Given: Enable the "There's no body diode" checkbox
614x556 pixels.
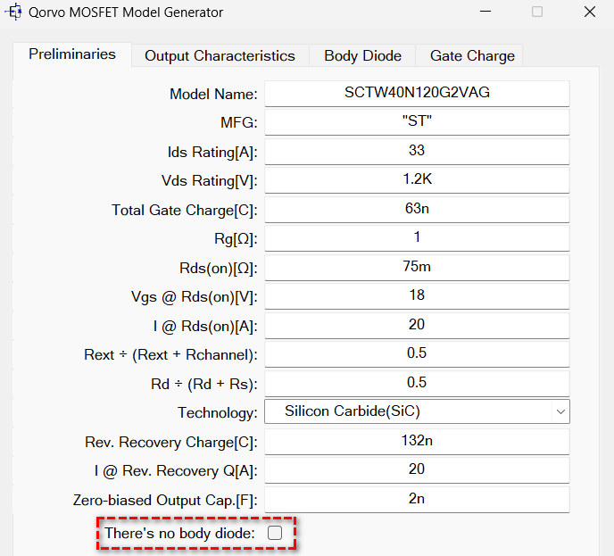Looking at the screenshot, I should pos(275,533).
